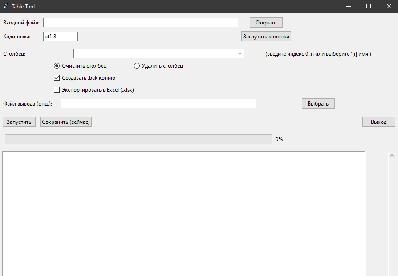Enable 'Экспортировать в Excel (.xlsx)' checkbox
Screen dimensions: 398x276
(57, 89)
